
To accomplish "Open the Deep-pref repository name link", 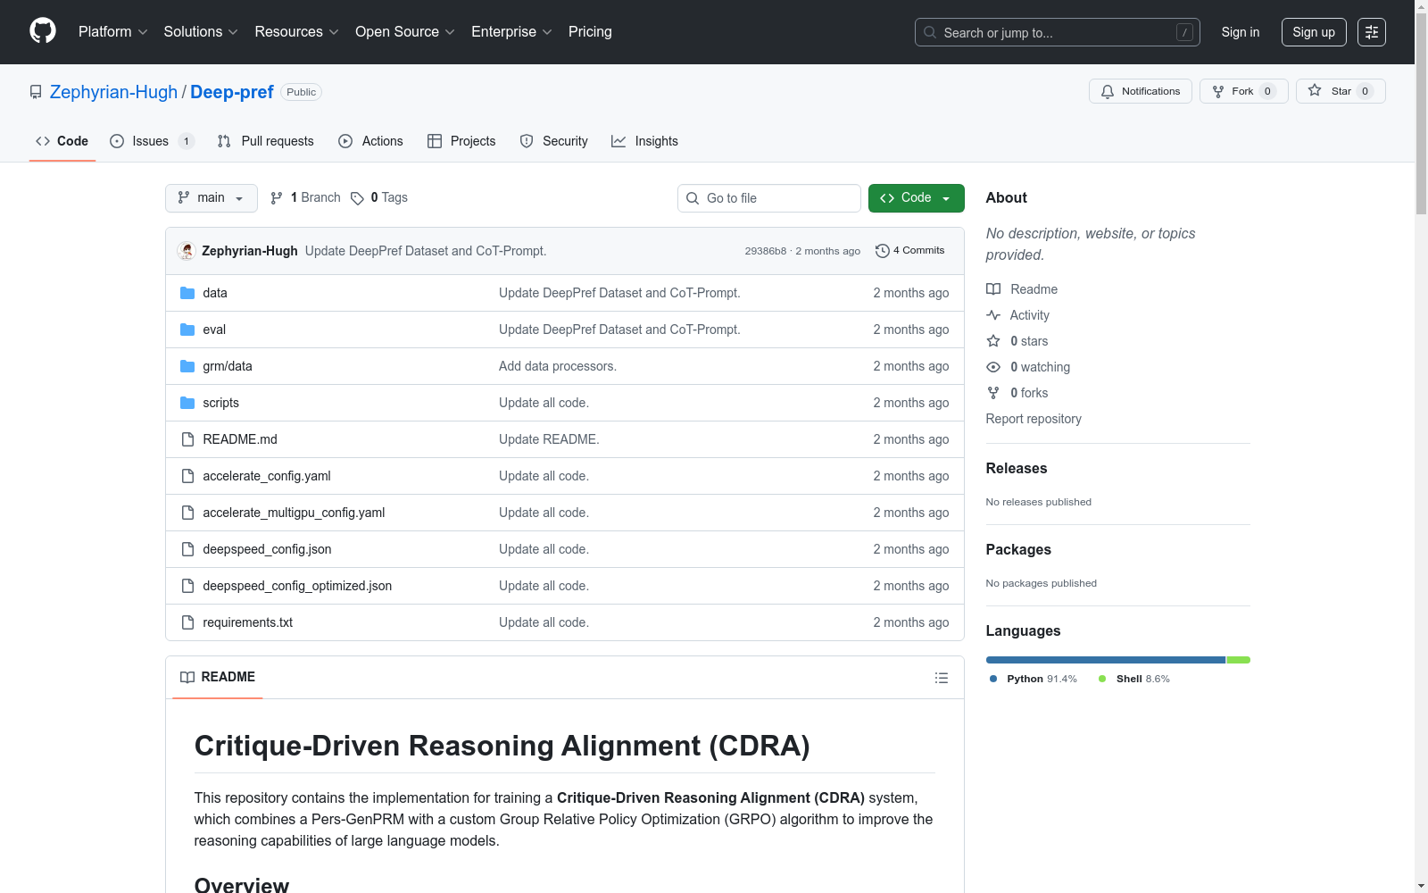I will [x=232, y=92].
